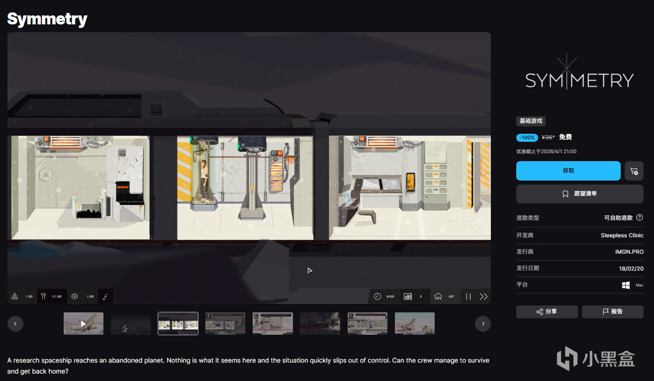Share the game with 分享 button
This screenshot has width=654, height=381.
(547, 312)
